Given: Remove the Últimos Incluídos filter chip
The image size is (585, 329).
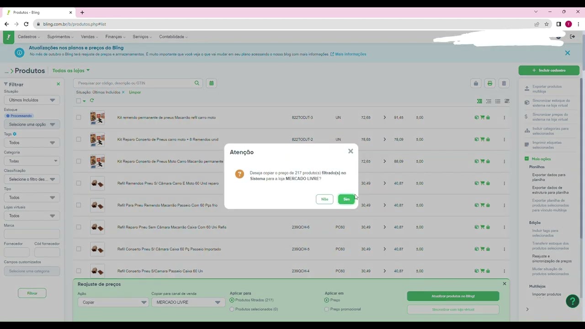Looking at the screenshot, I should tap(123, 92).
